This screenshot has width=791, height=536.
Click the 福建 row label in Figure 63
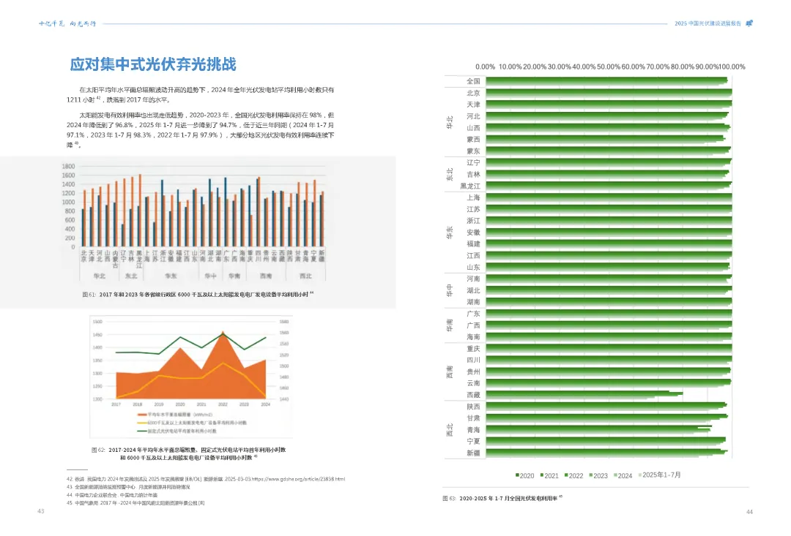[x=473, y=244]
